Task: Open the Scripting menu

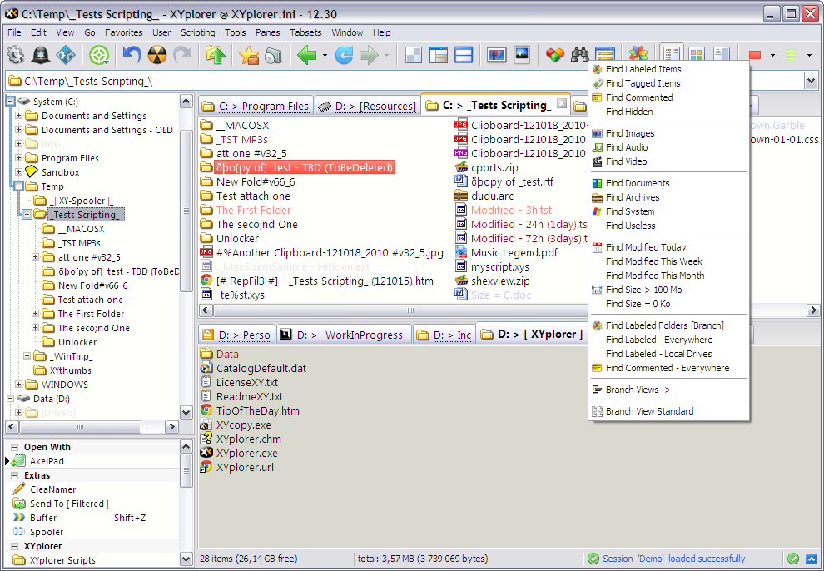Action: click(197, 32)
